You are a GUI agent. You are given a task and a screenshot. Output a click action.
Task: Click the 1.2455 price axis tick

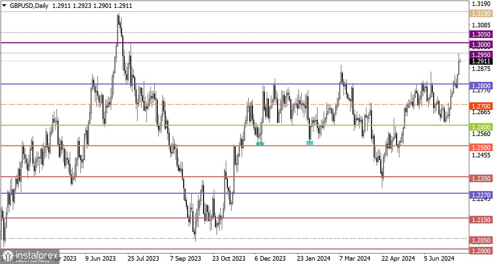[481, 155]
